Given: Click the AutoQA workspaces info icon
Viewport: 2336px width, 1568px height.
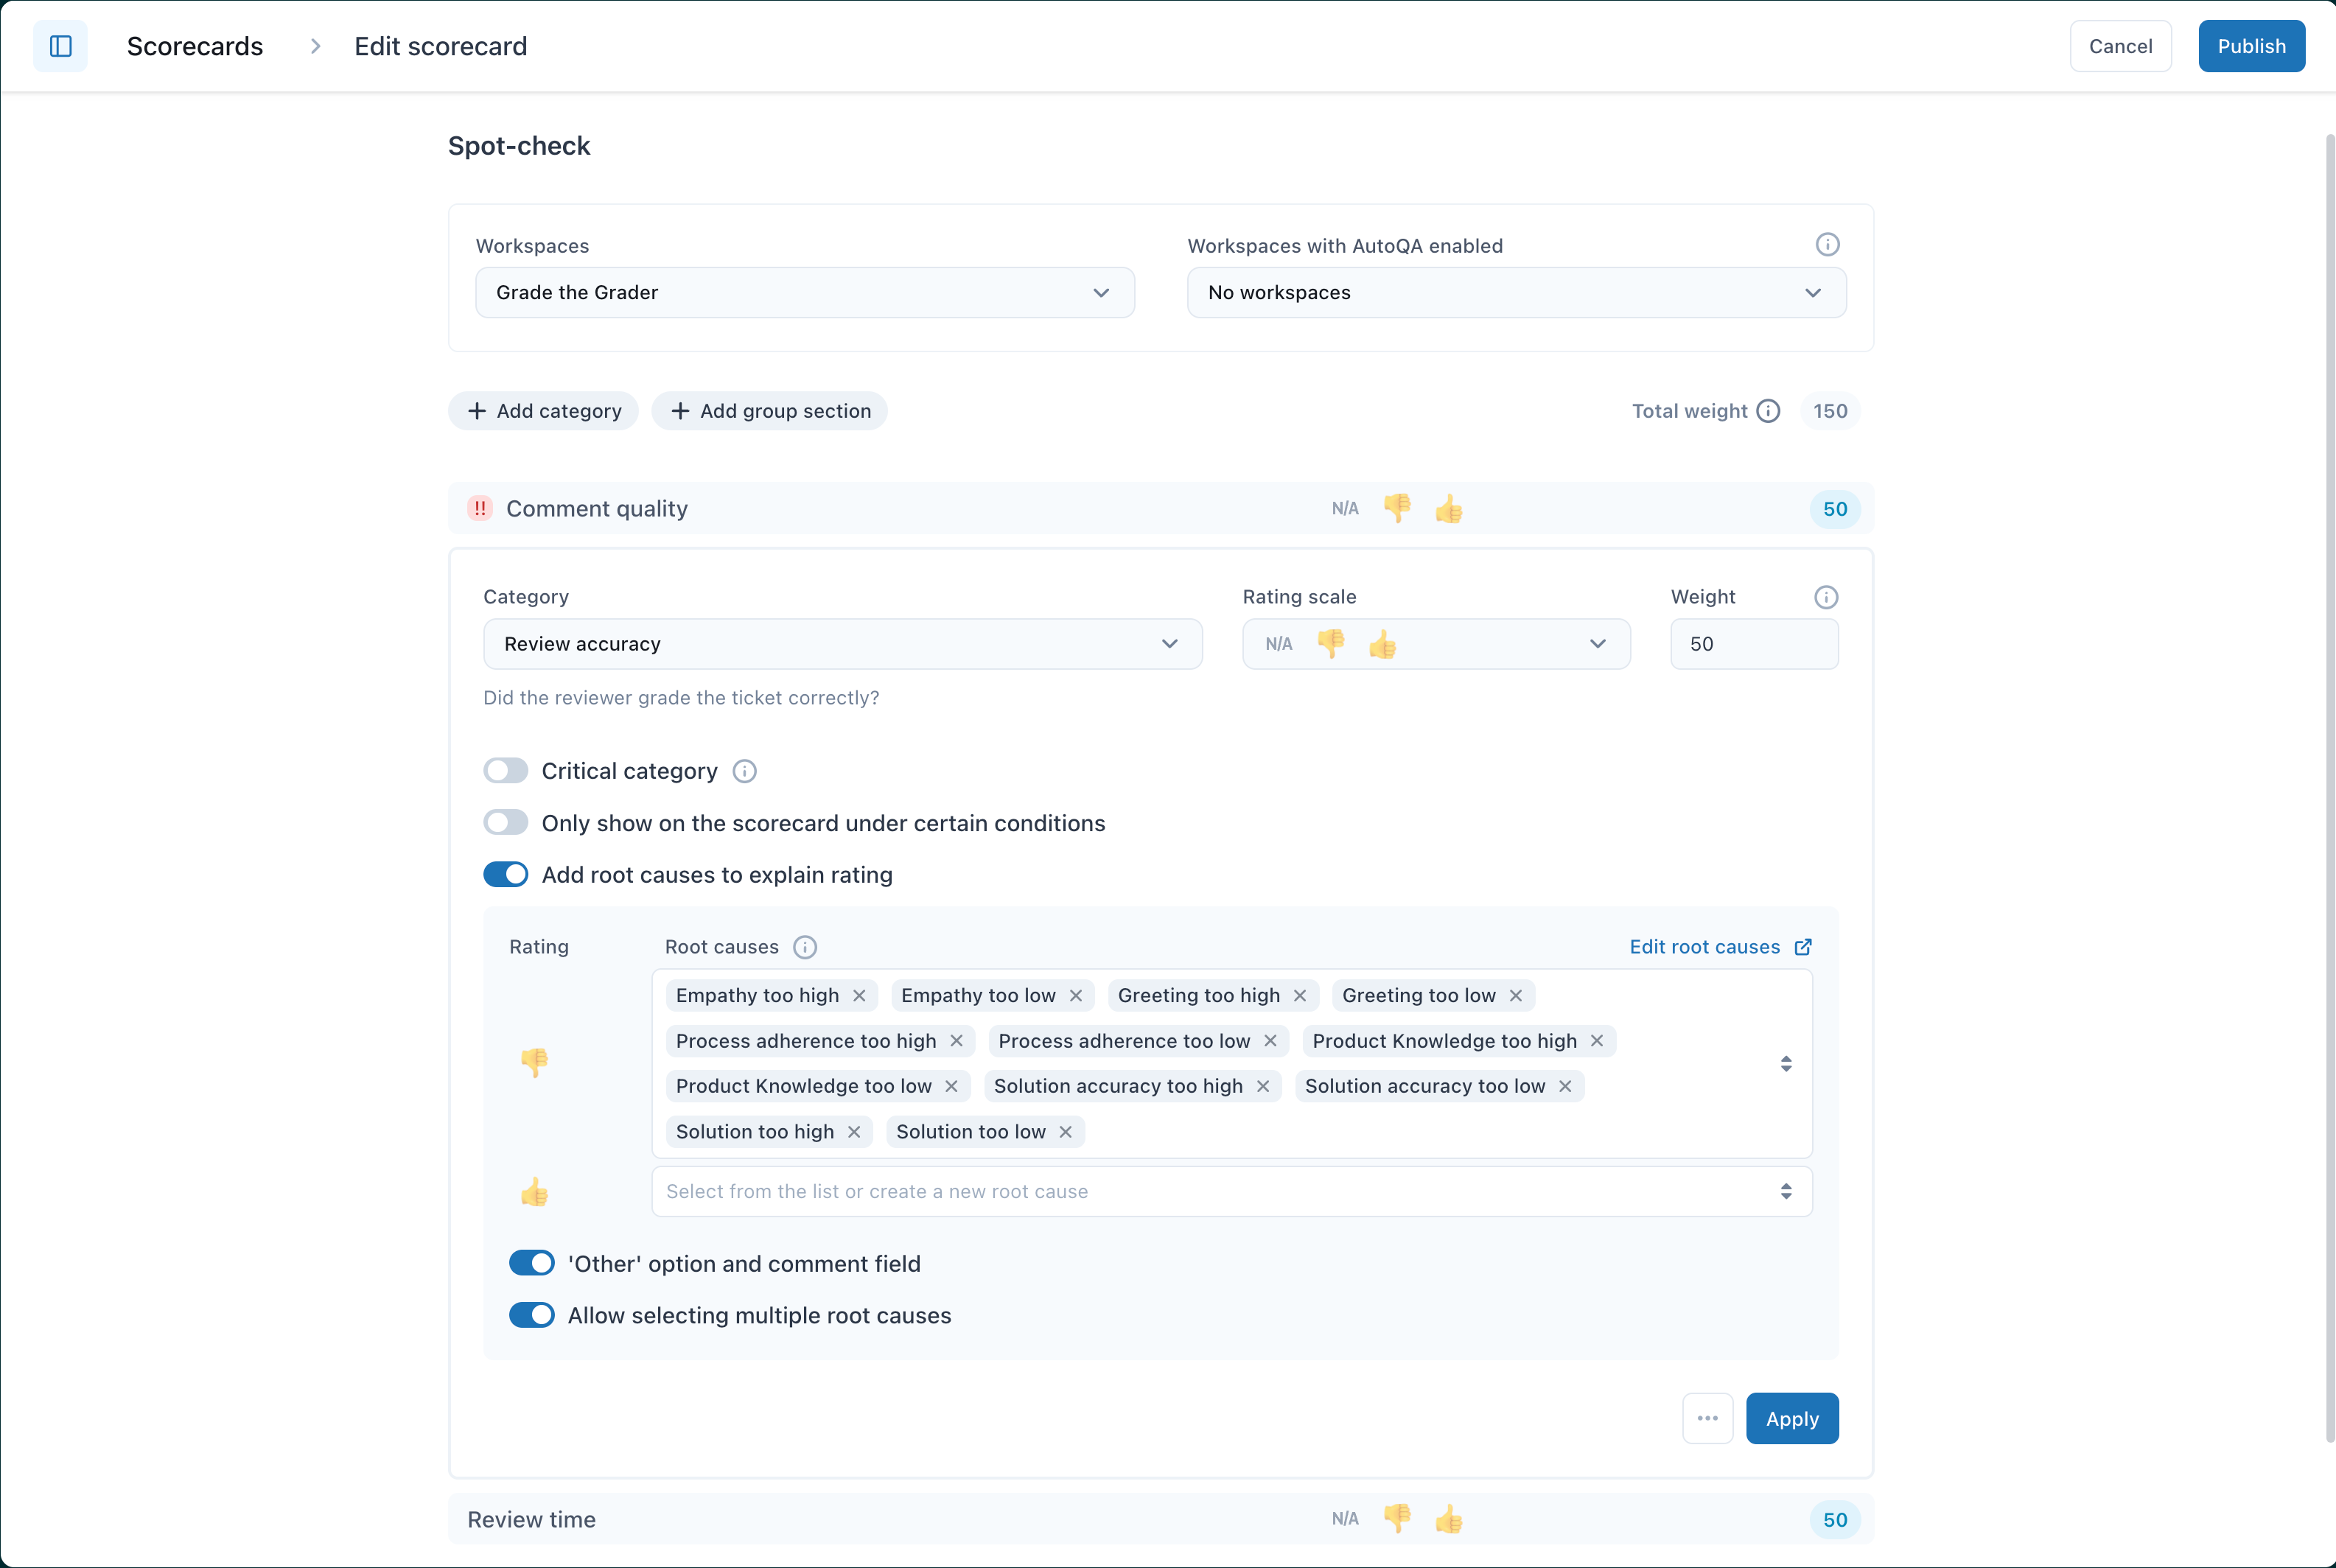Looking at the screenshot, I should (x=1827, y=245).
